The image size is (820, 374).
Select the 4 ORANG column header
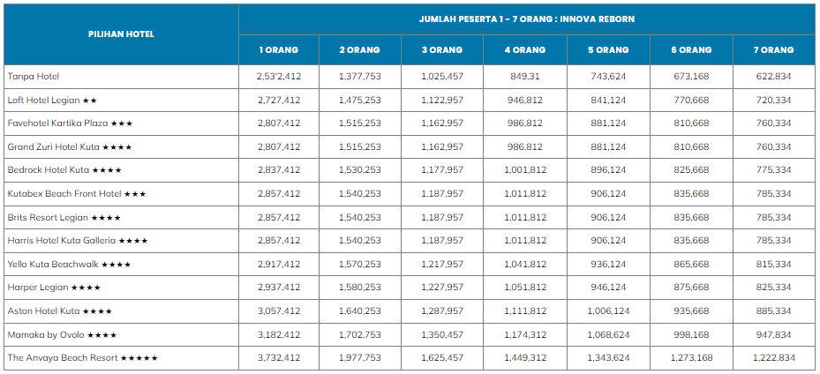tap(525, 50)
